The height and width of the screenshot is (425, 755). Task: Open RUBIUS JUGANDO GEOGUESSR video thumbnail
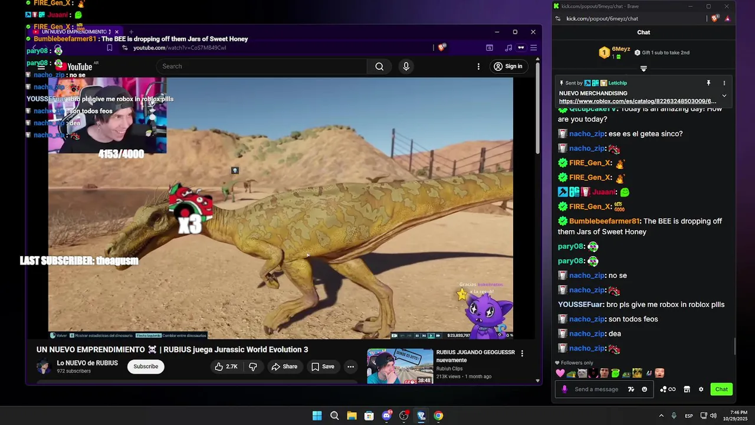tap(400, 366)
